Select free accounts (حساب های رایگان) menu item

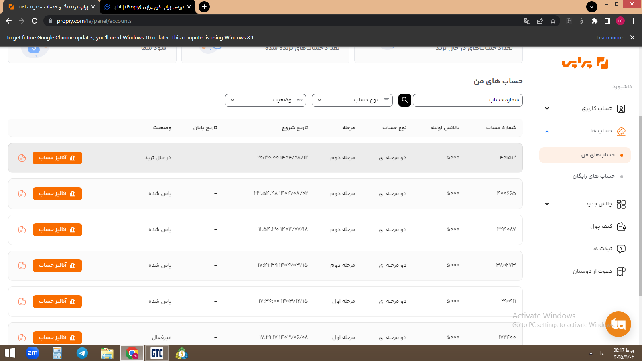[593, 176]
